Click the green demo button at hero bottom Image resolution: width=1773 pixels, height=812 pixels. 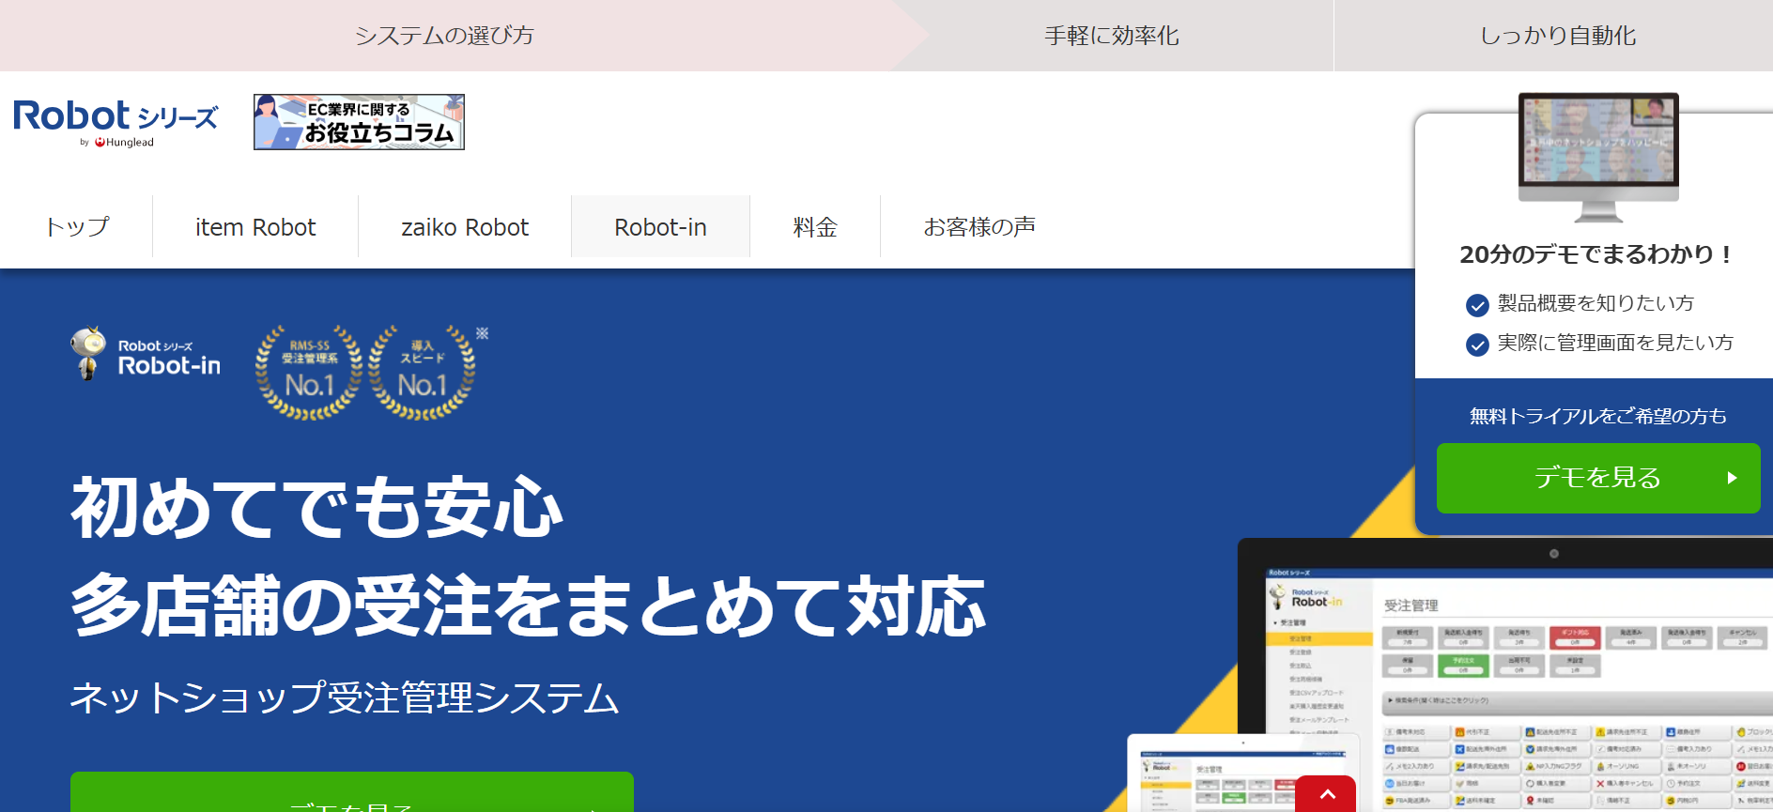click(x=352, y=792)
